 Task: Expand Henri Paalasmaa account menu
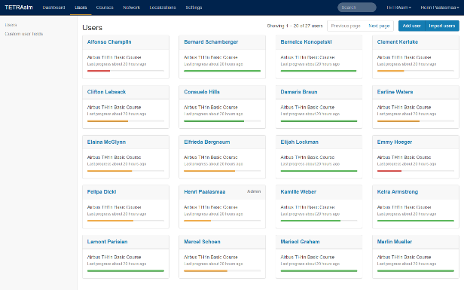(440, 8)
